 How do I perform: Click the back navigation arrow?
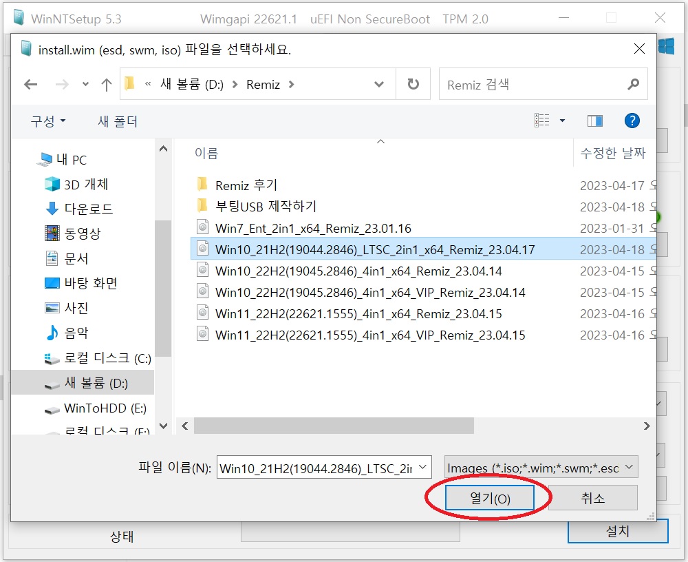pyautogui.click(x=31, y=84)
